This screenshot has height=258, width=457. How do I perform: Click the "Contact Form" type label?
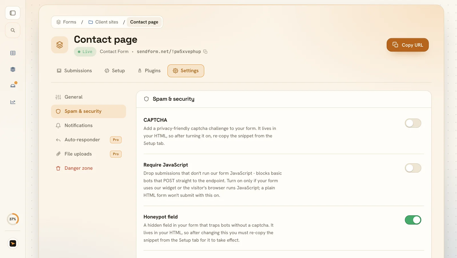pos(114,52)
